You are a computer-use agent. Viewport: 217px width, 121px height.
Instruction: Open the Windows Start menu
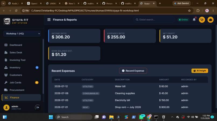click(51, 117)
